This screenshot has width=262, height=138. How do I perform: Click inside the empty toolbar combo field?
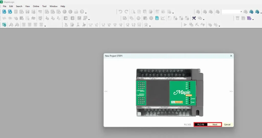pos(231,12)
